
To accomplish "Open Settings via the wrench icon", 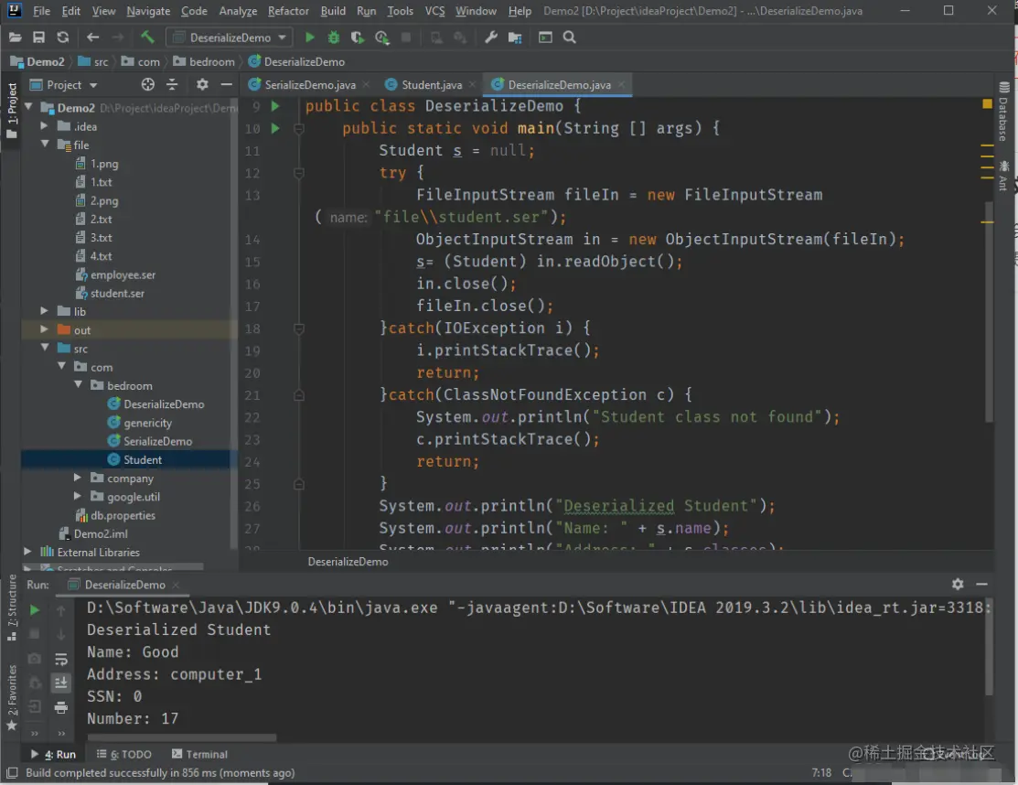I will coord(491,38).
